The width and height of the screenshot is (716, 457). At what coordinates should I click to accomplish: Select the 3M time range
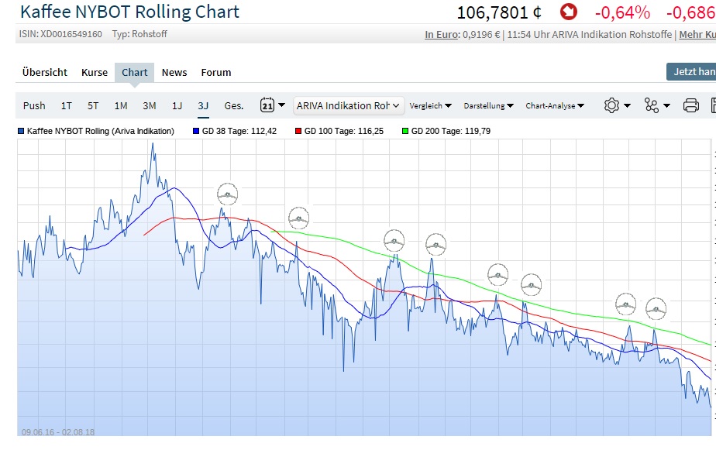point(150,106)
